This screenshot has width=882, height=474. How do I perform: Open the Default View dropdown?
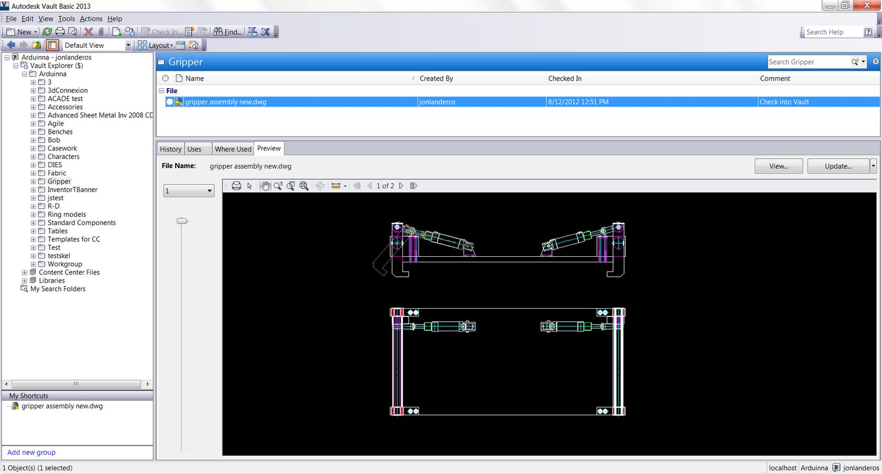click(x=128, y=45)
